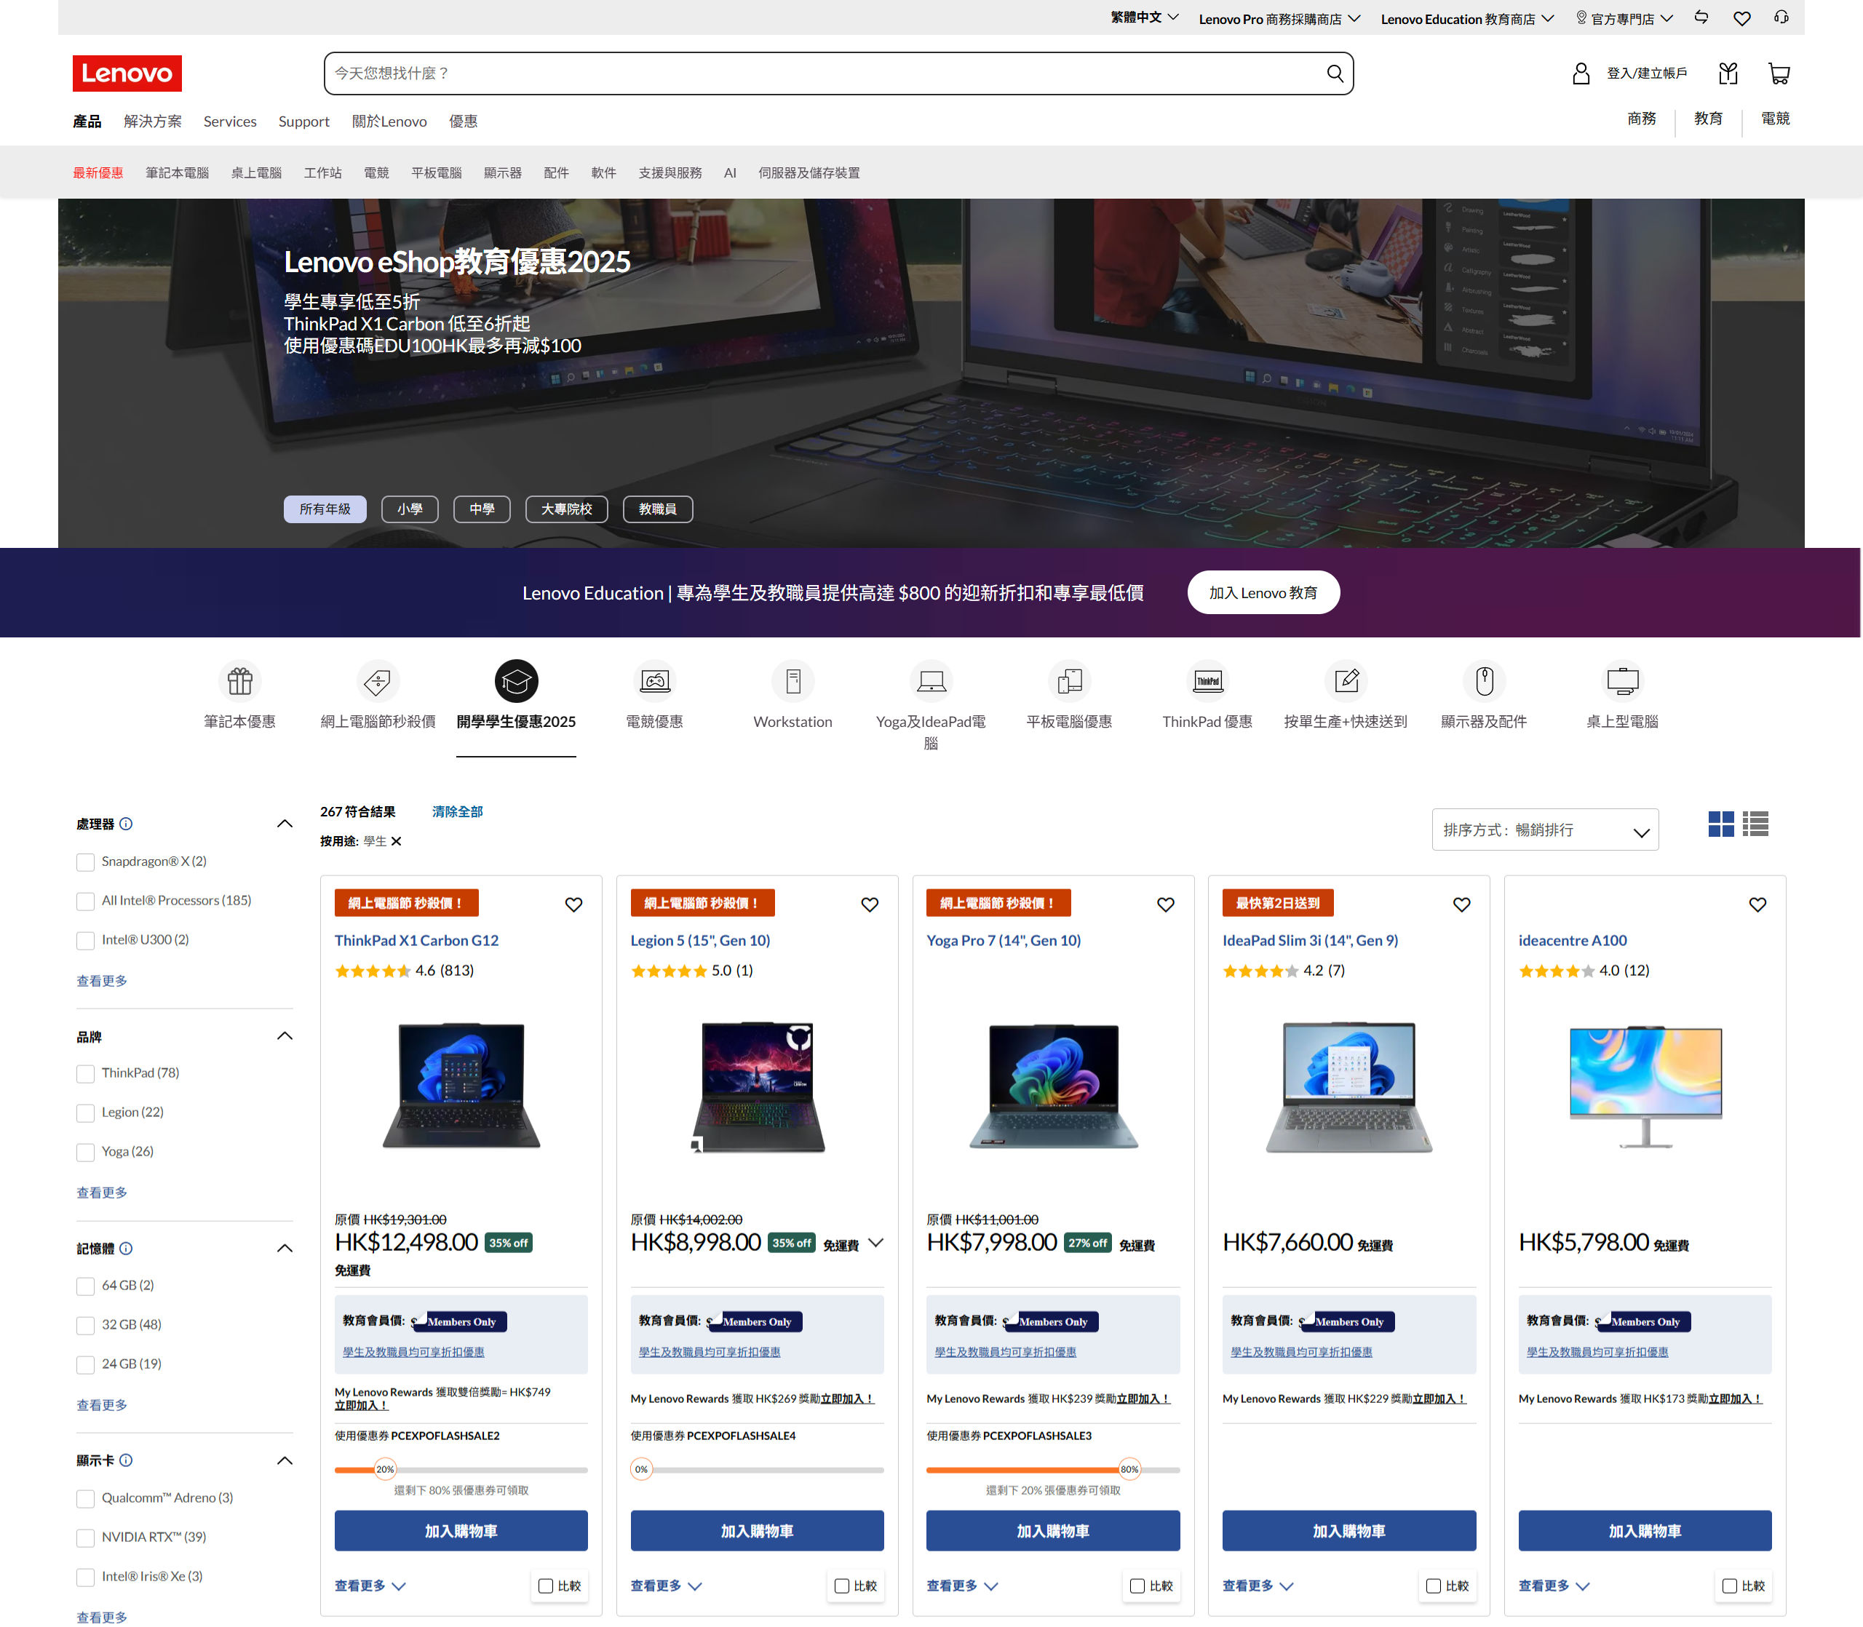This screenshot has height=1627, width=1863.
Task: Open the 繁體中文 language dropdown
Action: click(x=1145, y=17)
